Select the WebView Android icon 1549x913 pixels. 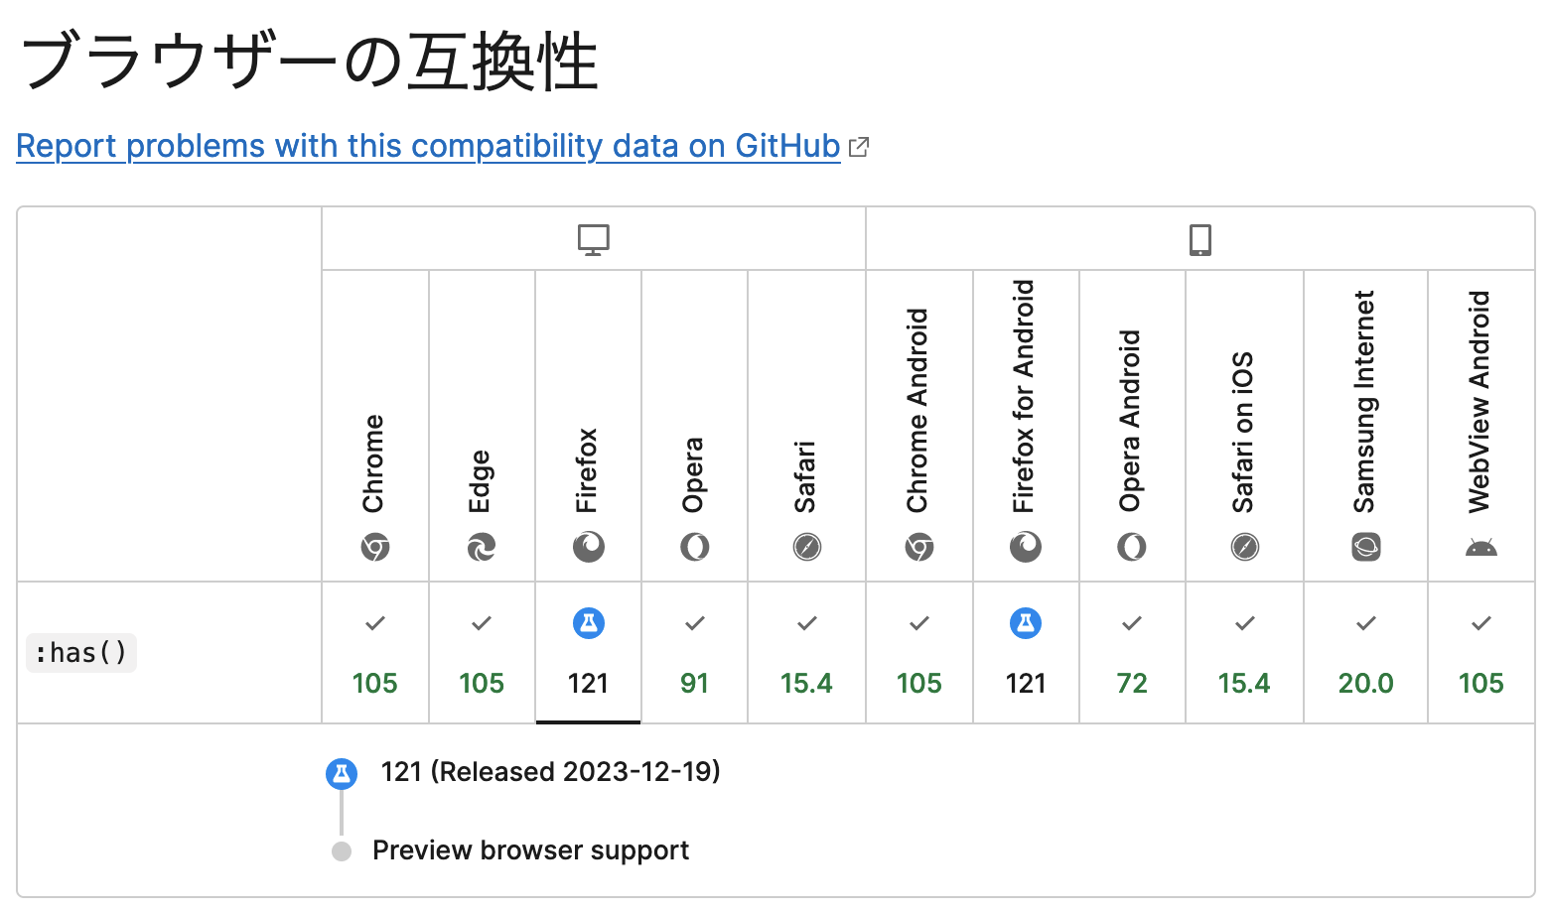(1480, 547)
